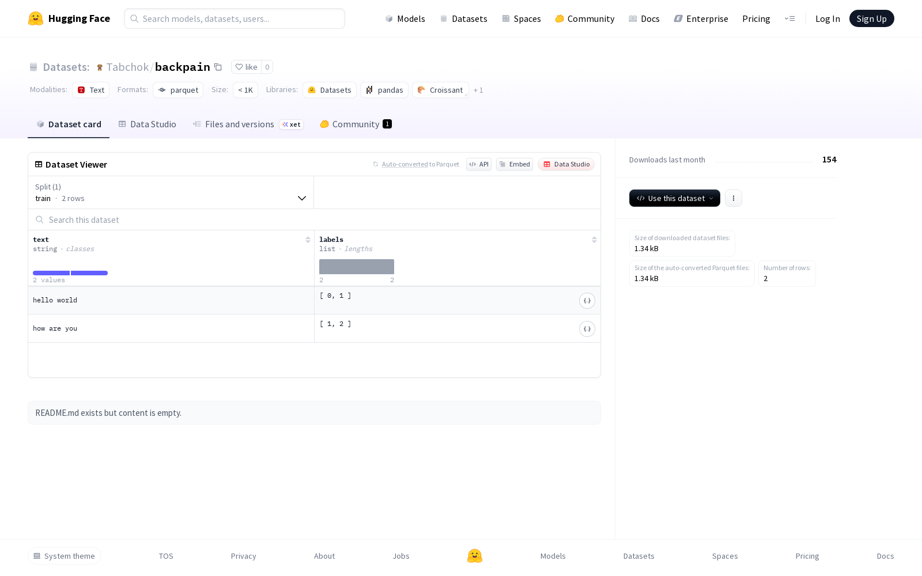The width and height of the screenshot is (922, 576).
Task: Select the how are you text cell
Action: (x=171, y=328)
